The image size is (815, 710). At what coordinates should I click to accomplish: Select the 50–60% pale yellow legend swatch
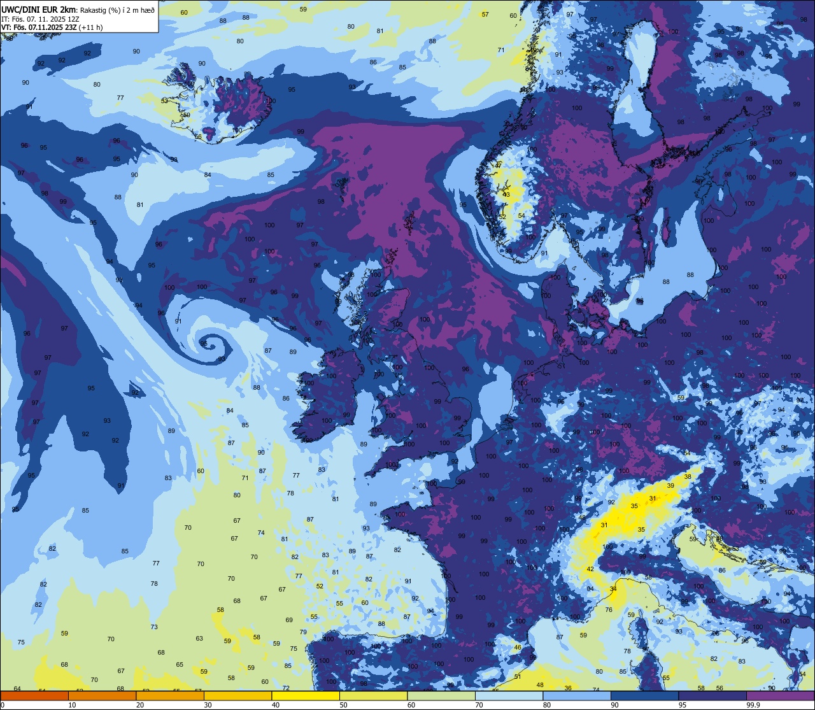(x=373, y=696)
